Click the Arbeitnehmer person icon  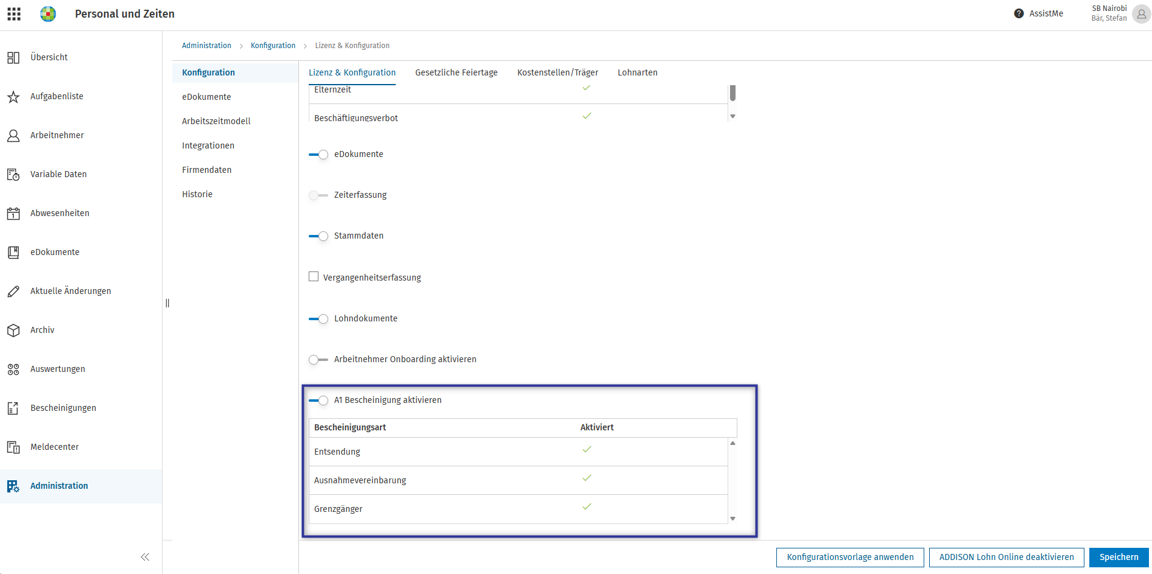point(13,135)
